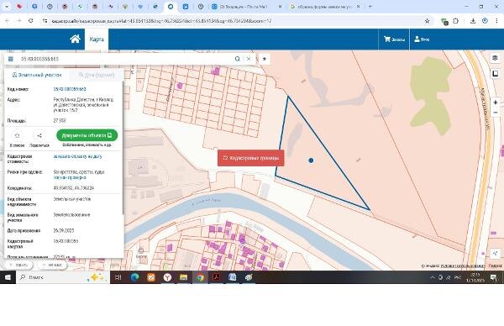Open the user login menu

point(422,39)
